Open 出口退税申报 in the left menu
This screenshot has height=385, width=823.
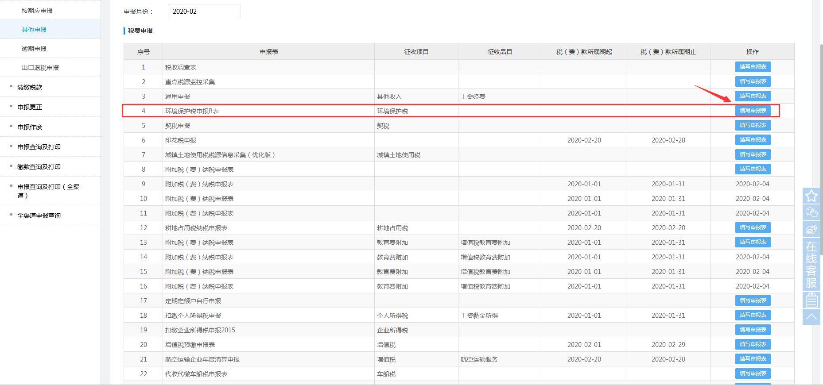click(40, 68)
